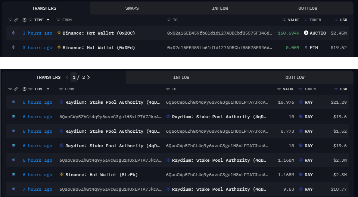Image resolution: width=358 pixels, height=197 pixels.
Task: Open the TIME sort dropdown in the Raydium table
Action: [47, 89]
